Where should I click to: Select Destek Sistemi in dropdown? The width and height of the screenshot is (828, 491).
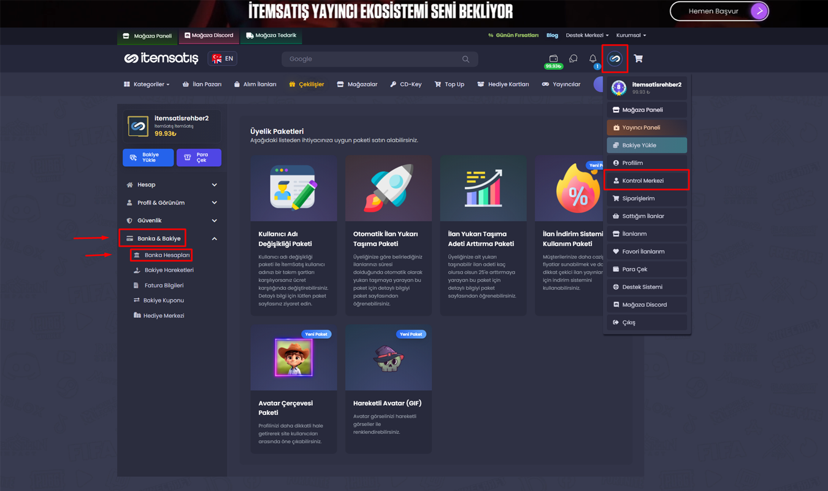click(x=646, y=287)
